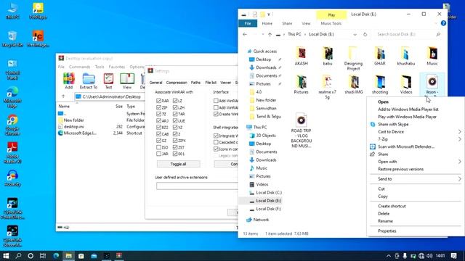Click the Explorer back arrow
Viewport: 465px width, 261px height.
click(245, 34)
